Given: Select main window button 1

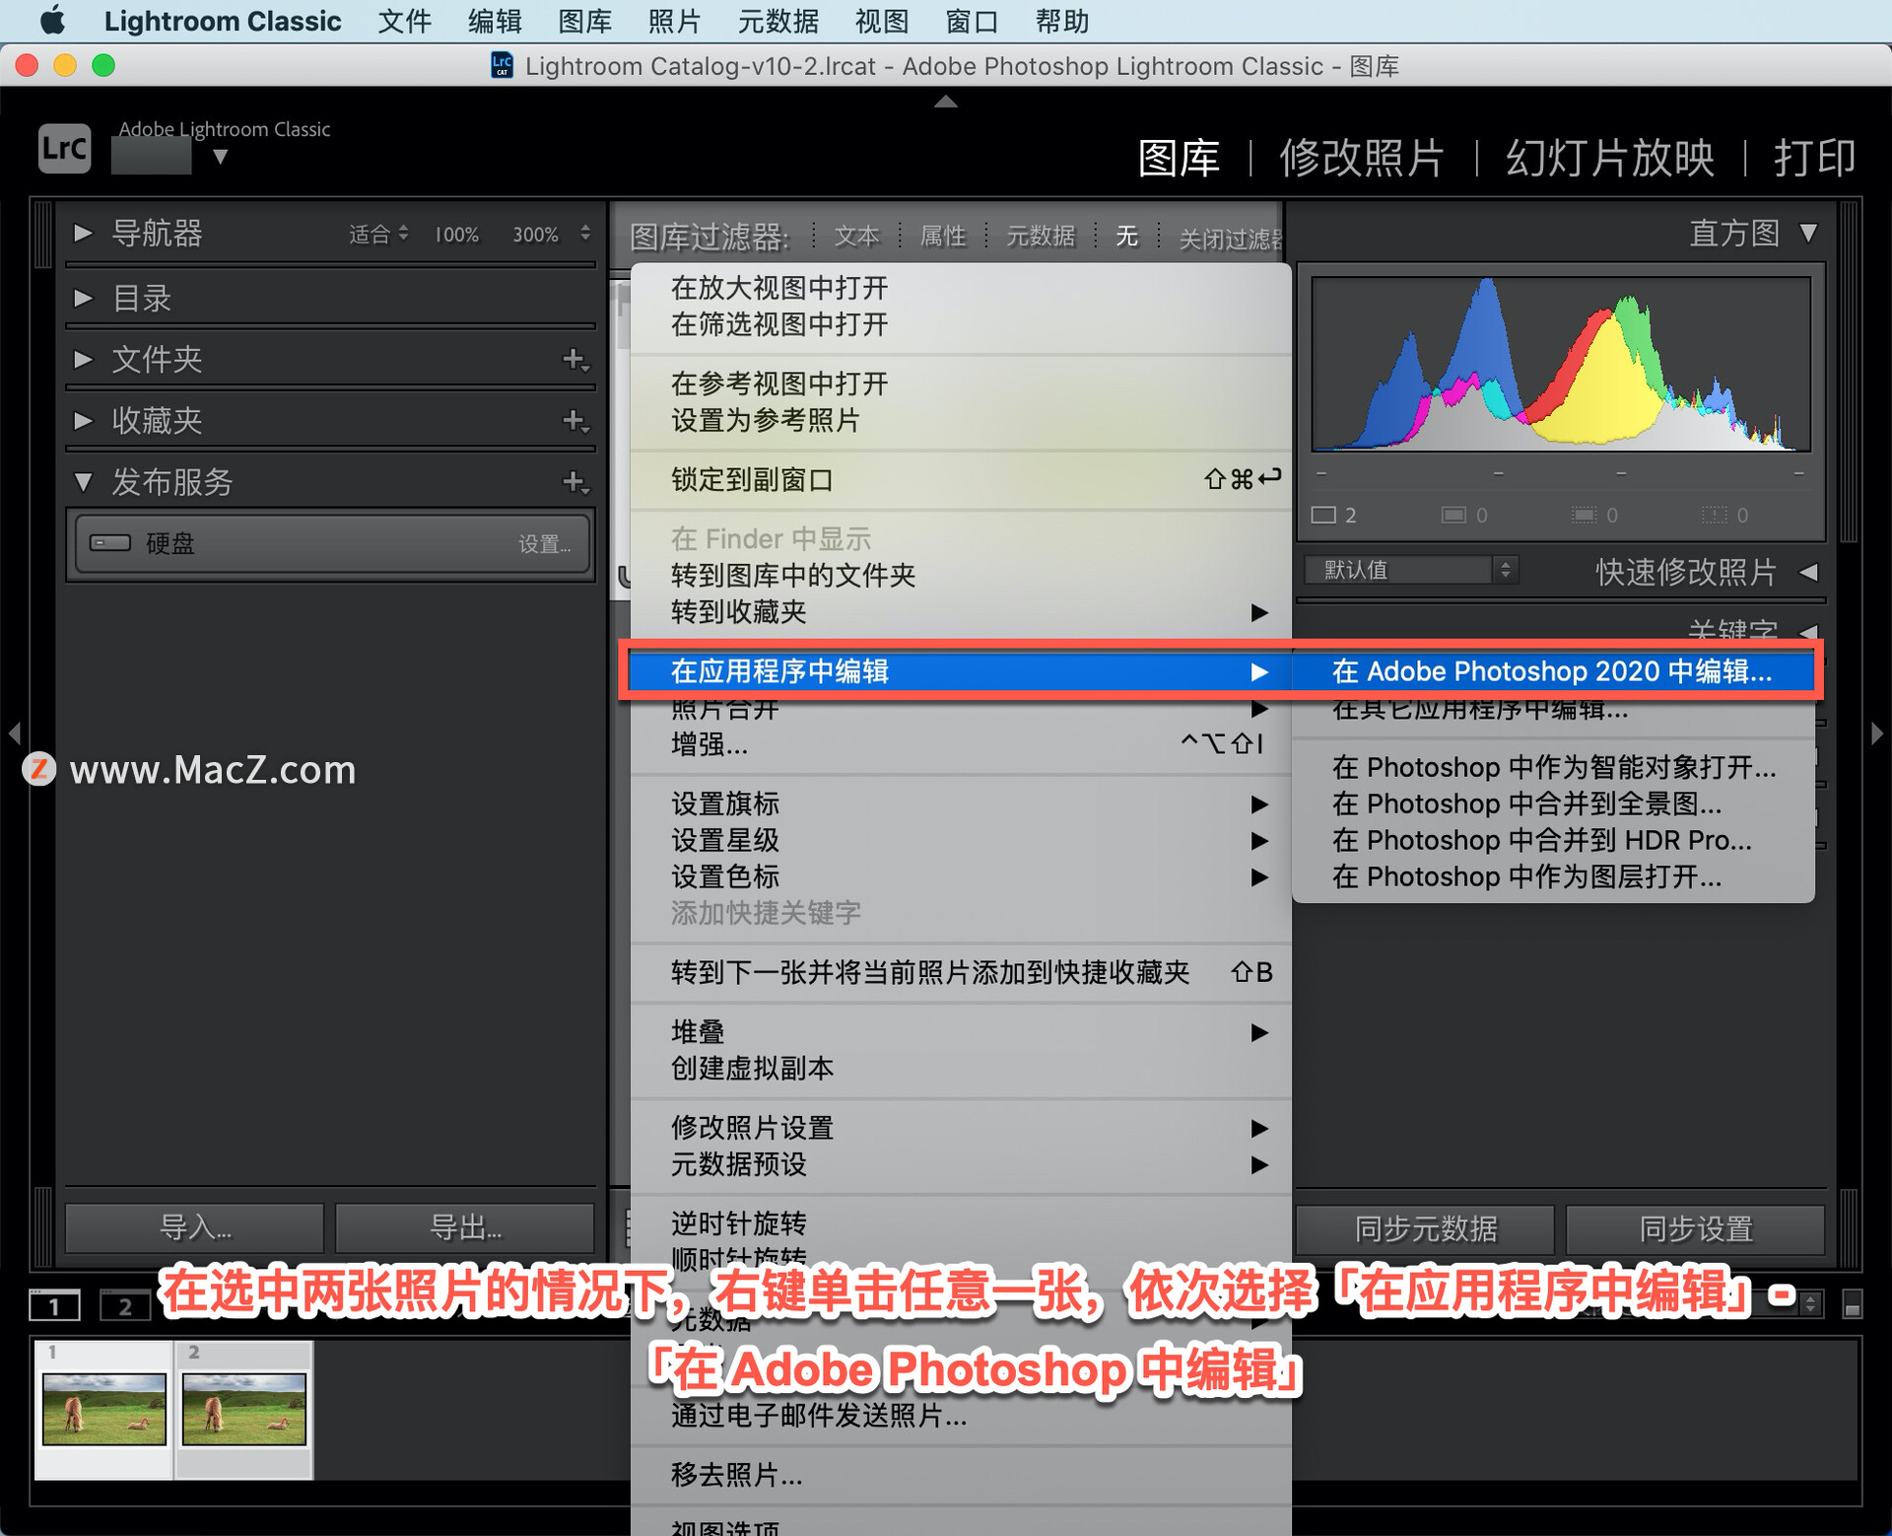Looking at the screenshot, I should coord(54,1305).
